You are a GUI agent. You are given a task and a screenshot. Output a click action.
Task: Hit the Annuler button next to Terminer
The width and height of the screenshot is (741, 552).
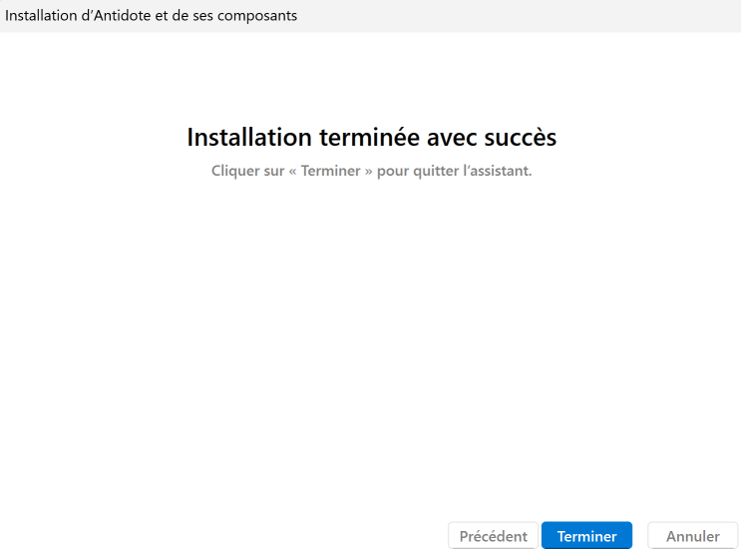[692, 536]
